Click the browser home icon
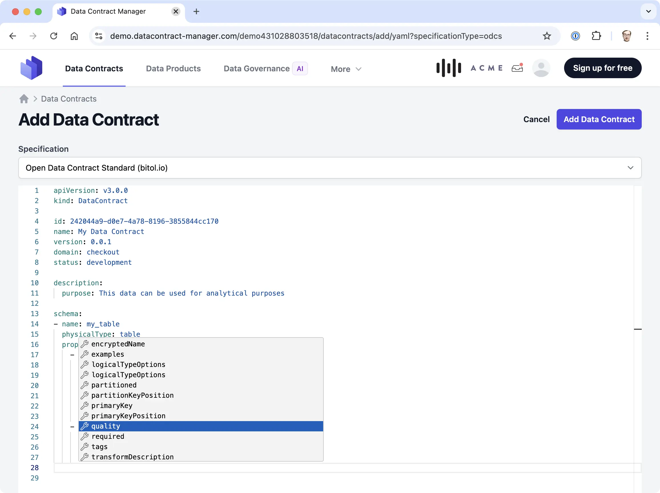The width and height of the screenshot is (660, 493). click(x=74, y=36)
